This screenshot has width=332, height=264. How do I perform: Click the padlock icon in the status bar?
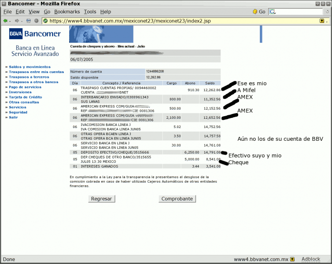(292, 259)
